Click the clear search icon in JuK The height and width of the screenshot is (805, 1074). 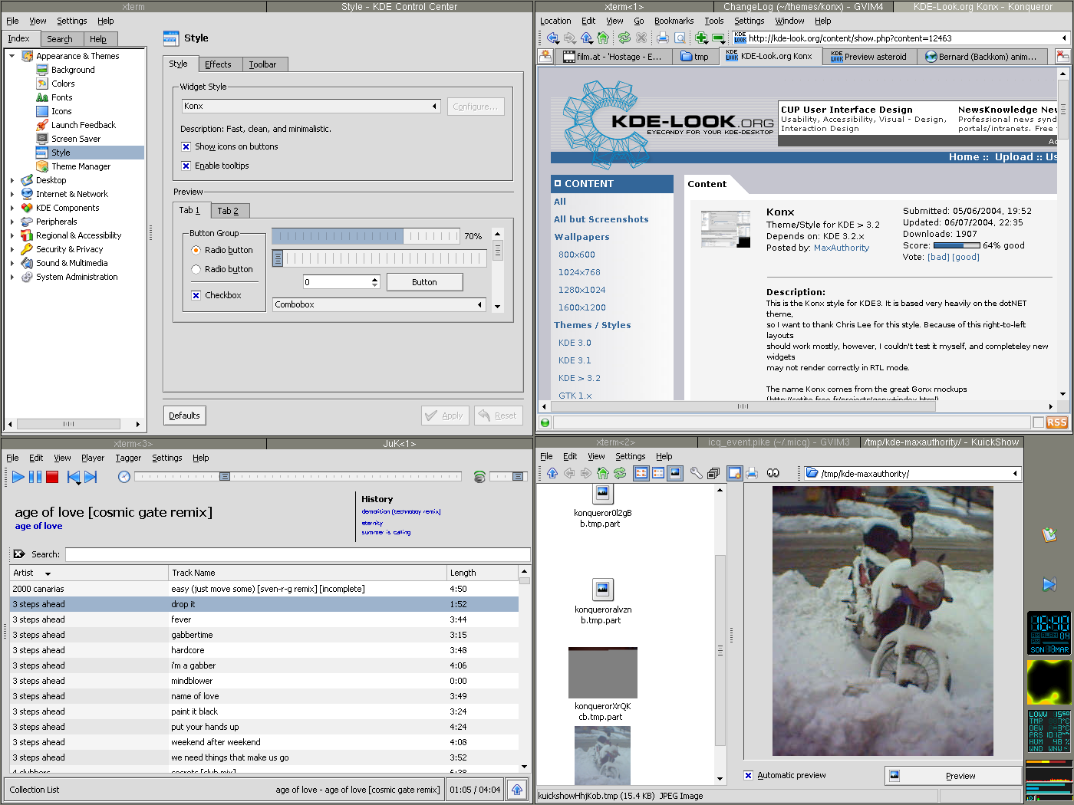(19, 554)
